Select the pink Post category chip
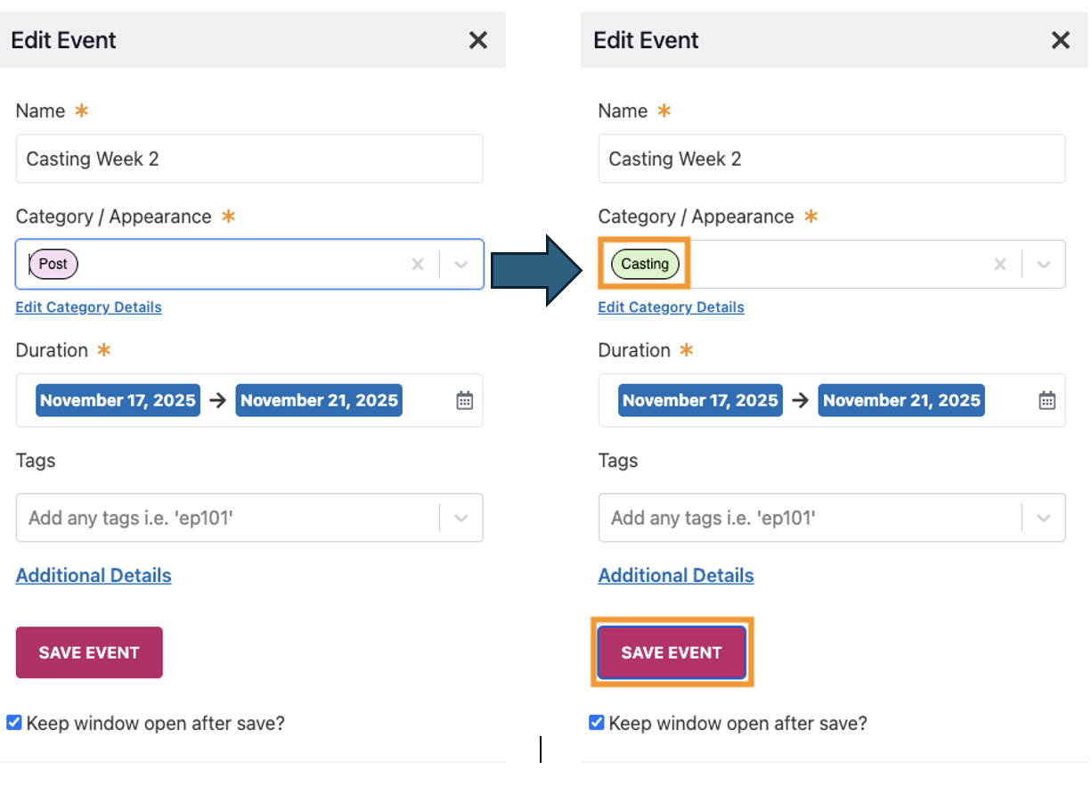This screenshot has width=1092, height=786. 53,264
